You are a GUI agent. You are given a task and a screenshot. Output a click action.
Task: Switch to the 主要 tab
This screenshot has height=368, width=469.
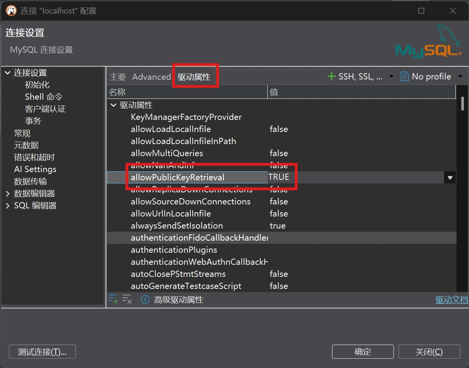coord(118,77)
